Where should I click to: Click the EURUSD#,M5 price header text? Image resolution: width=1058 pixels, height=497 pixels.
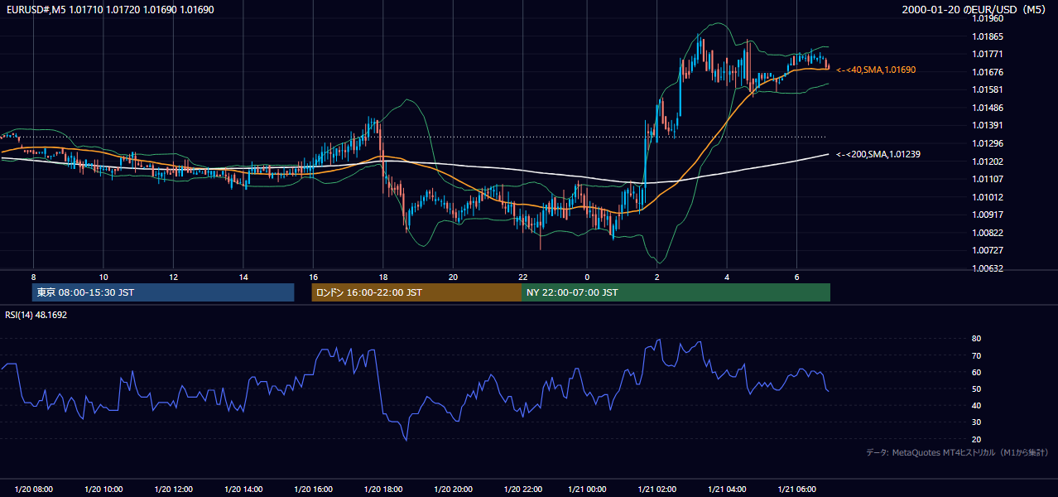tap(108, 9)
